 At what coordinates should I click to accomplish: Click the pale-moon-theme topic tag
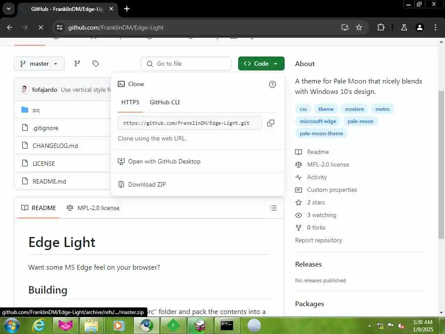tap(321, 134)
